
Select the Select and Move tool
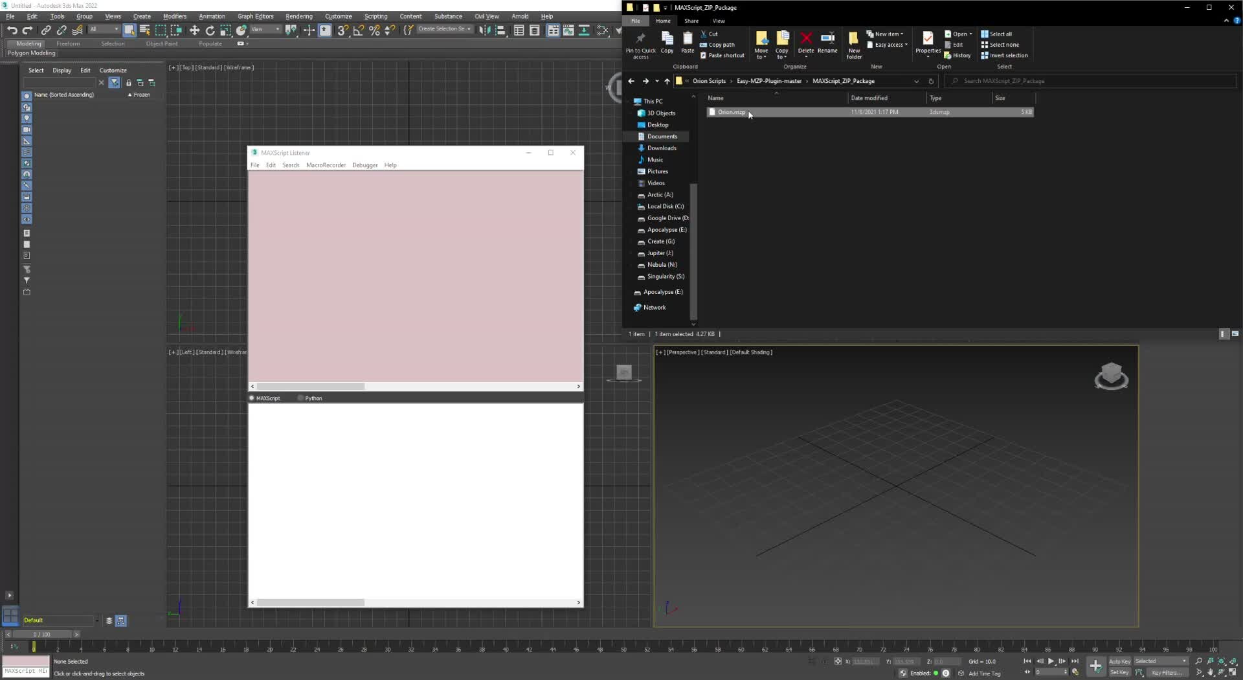coord(194,30)
